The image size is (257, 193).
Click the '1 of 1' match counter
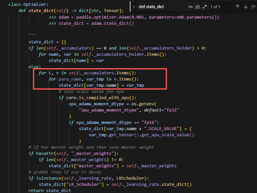coord(215,7)
